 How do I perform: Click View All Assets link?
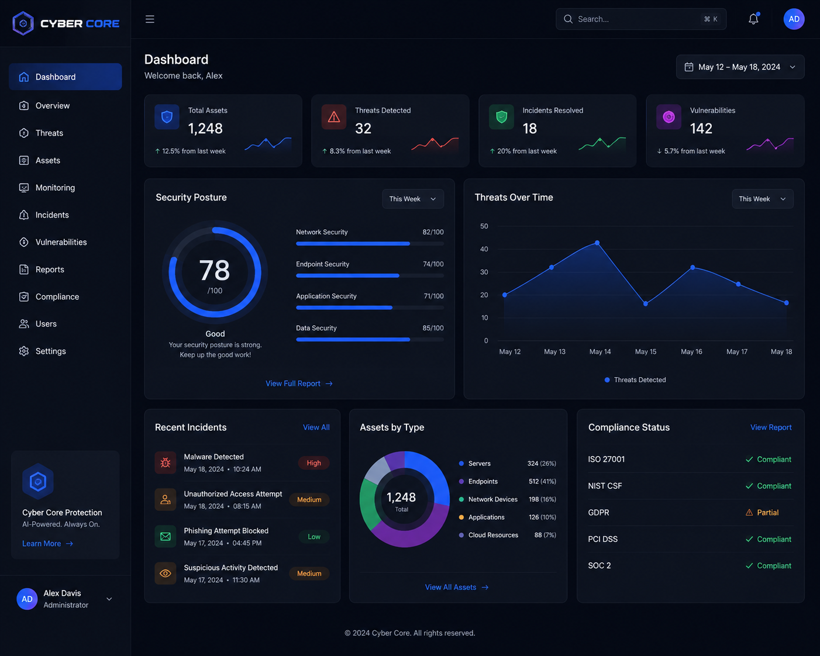(457, 587)
